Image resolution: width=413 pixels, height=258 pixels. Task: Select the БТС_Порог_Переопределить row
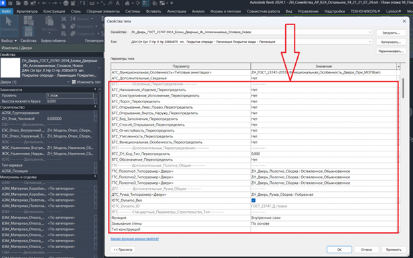pos(254,102)
